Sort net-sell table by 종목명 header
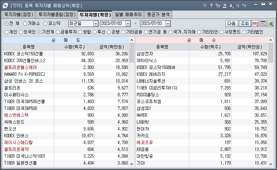Screen dimensions: 277x170 28,47
